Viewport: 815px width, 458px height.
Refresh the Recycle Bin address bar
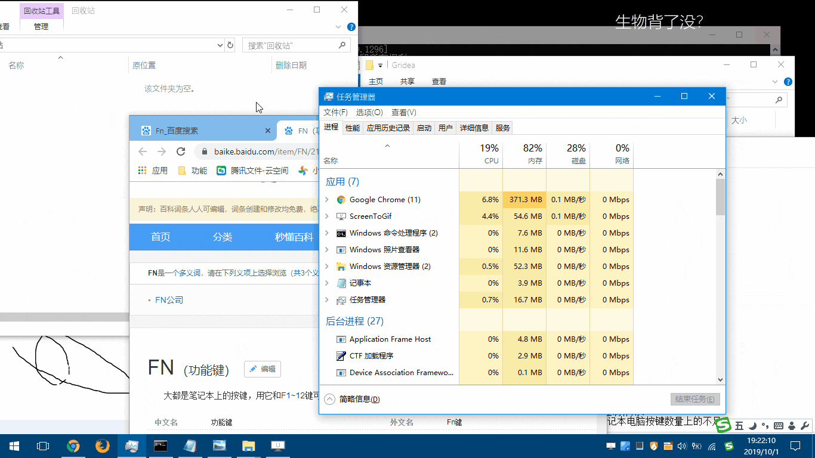coord(230,45)
